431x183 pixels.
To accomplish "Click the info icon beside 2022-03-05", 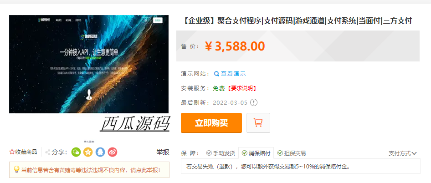I will pos(254,103).
